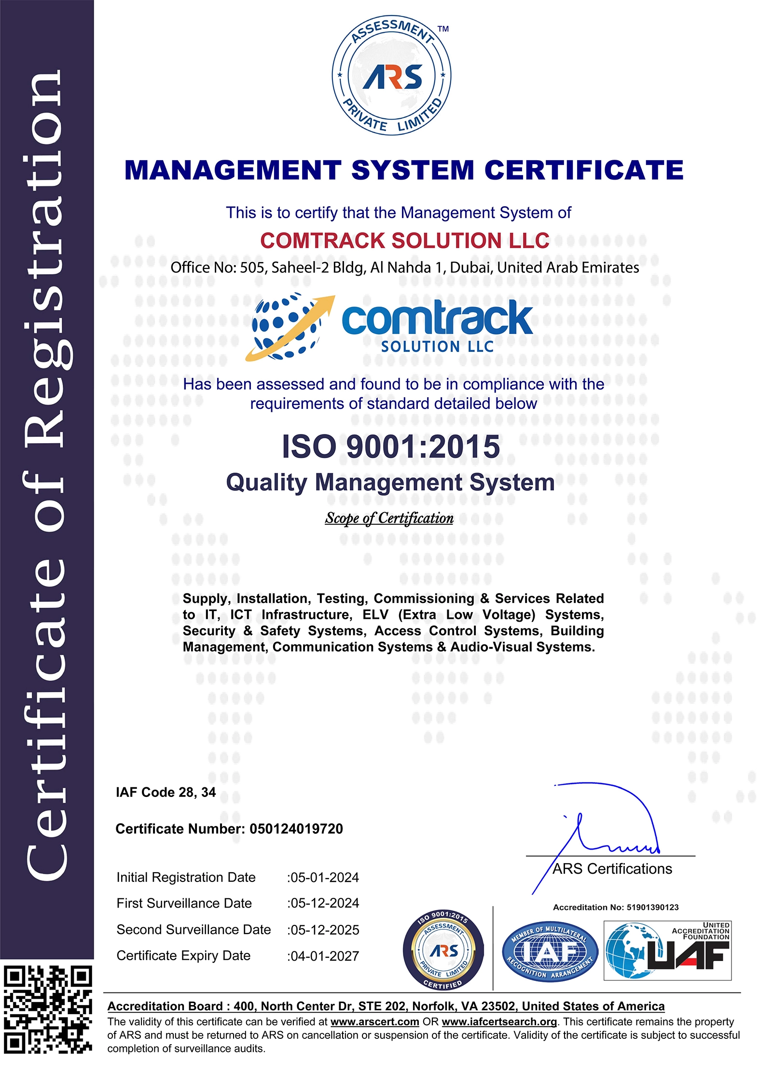Click 'This is to certify' sentence
The width and height of the screenshot is (760, 1075).
[x=399, y=212]
